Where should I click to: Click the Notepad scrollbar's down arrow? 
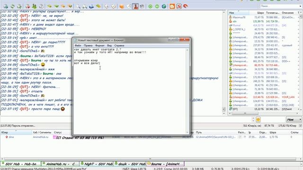(x=187, y=133)
